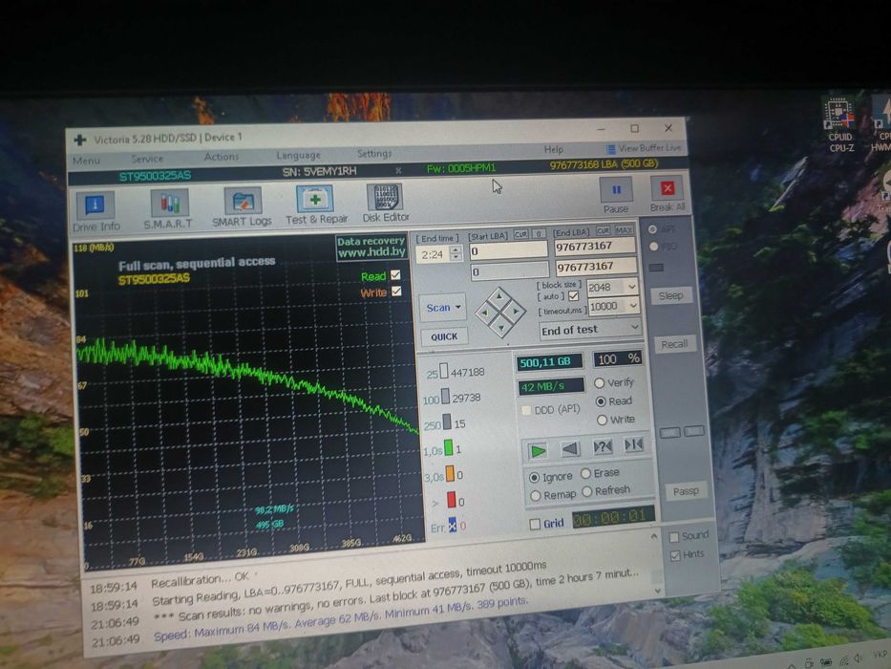
Task: Click the QUICK scan button
Action: pyautogui.click(x=444, y=336)
